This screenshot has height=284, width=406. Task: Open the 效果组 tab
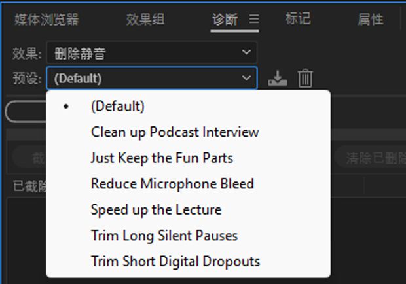(x=145, y=20)
